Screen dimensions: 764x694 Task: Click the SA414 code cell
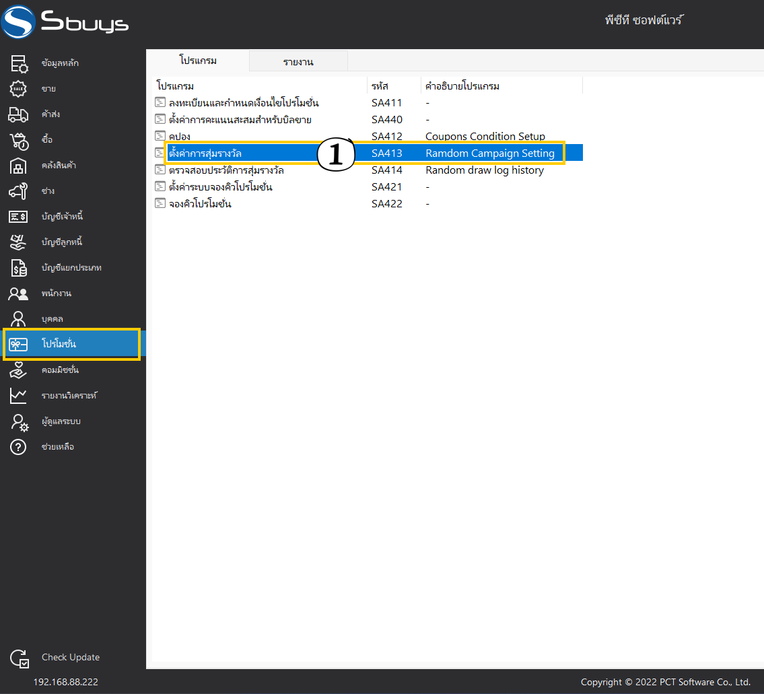[x=387, y=170]
